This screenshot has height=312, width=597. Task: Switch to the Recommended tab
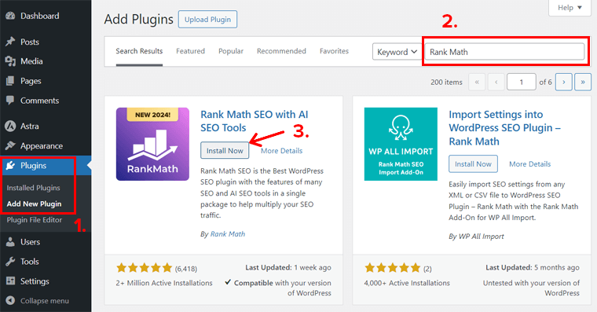pyautogui.click(x=281, y=51)
